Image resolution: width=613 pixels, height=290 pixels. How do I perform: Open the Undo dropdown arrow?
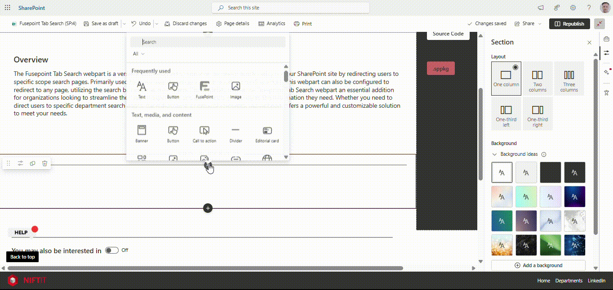[x=156, y=24]
